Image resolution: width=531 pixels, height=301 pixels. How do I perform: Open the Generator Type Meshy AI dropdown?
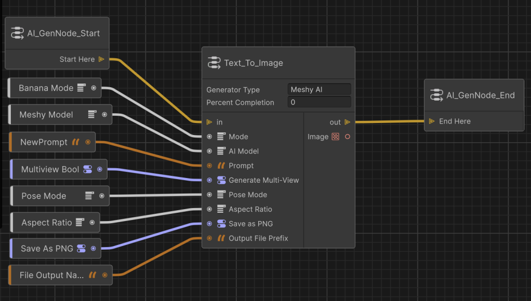[319, 90]
